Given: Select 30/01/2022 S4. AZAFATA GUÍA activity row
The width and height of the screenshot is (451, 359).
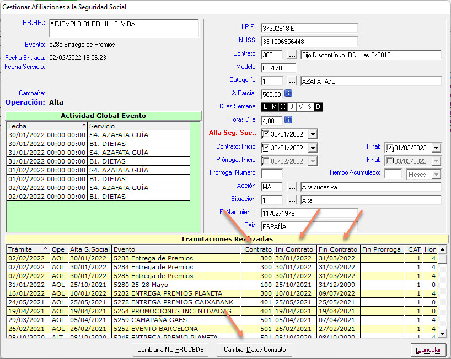Looking at the screenshot, I should pos(98,135).
